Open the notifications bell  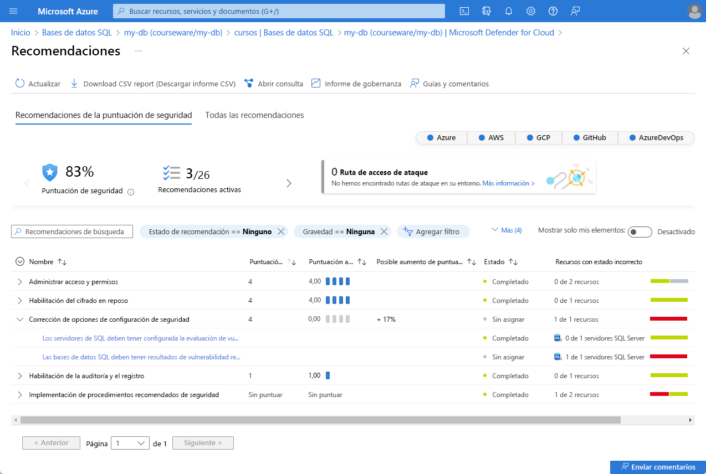coord(509,11)
